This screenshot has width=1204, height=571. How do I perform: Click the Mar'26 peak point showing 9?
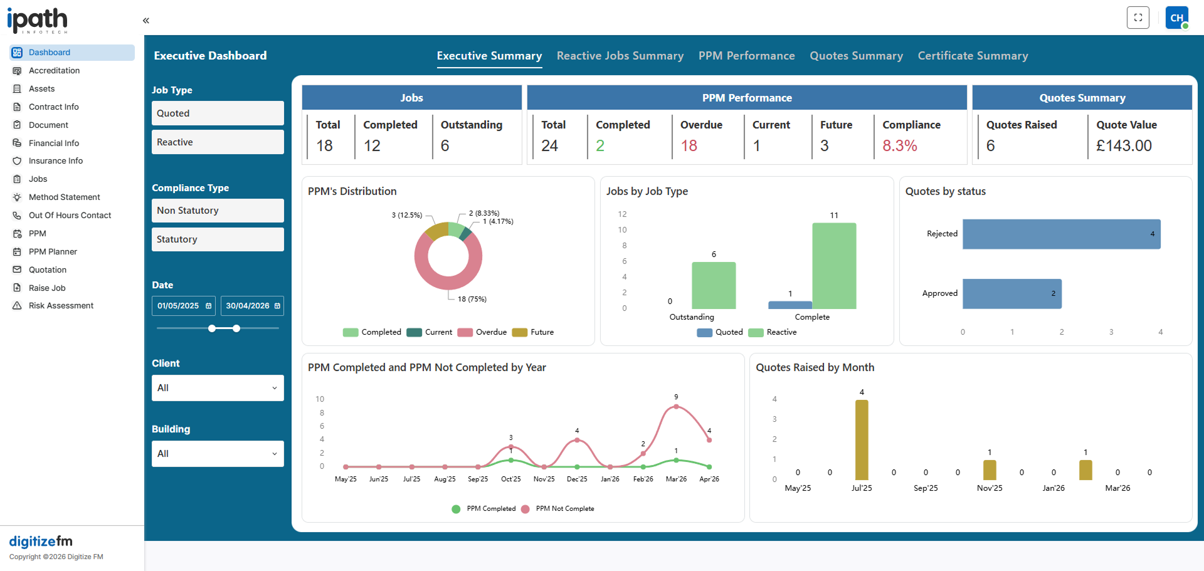676,407
